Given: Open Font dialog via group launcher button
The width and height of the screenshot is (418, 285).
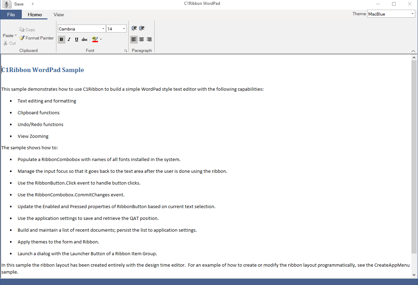Looking at the screenshot, I should pyautogui.click(x=126, y=51).
